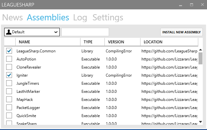Viewport: 207px width, 130px height.
Task: Click the user profile icon beside Default
Action: coord(9,32)
